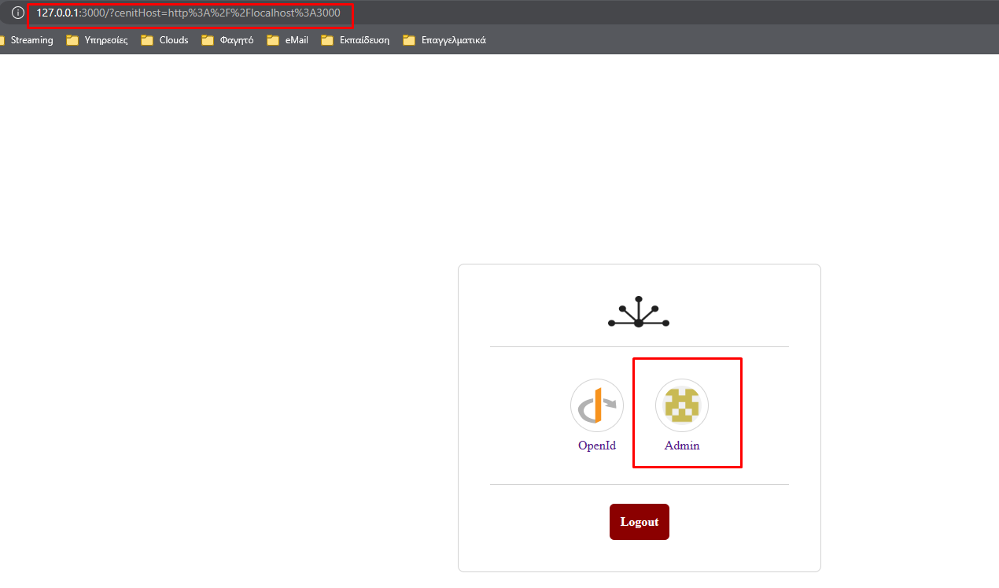Select the OpenId sign-in icon

595,405
